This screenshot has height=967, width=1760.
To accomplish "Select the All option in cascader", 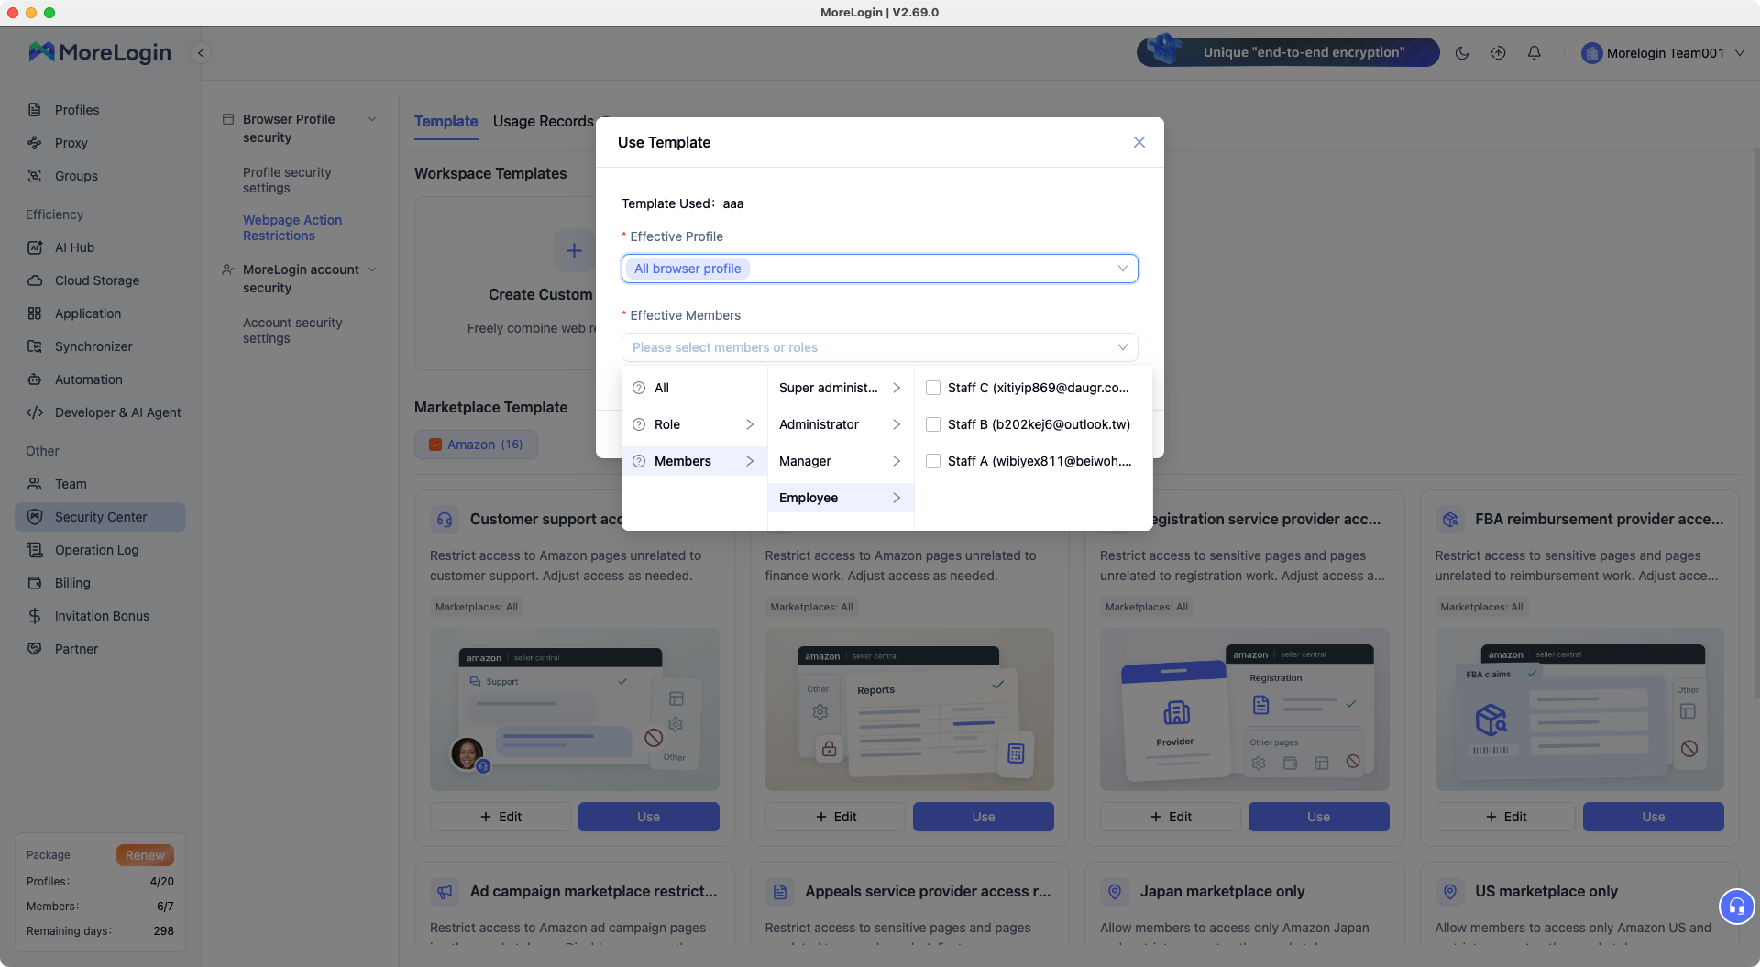I will click(x=694, y=388).
